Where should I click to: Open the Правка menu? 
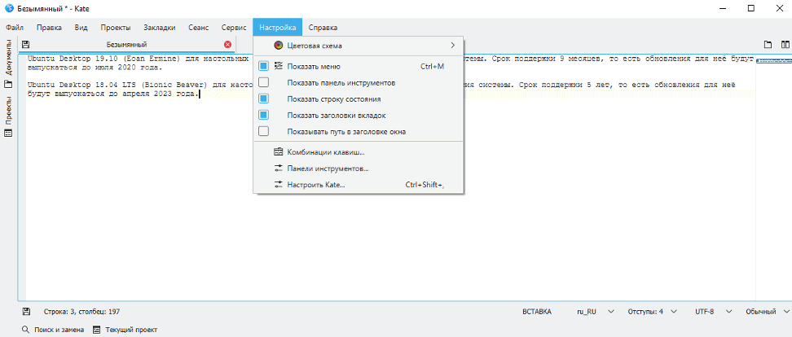pyautogui.click(x=49, y=27)
